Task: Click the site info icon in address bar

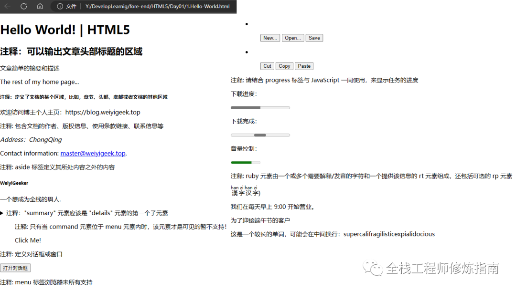Action: tap(60, 6)
